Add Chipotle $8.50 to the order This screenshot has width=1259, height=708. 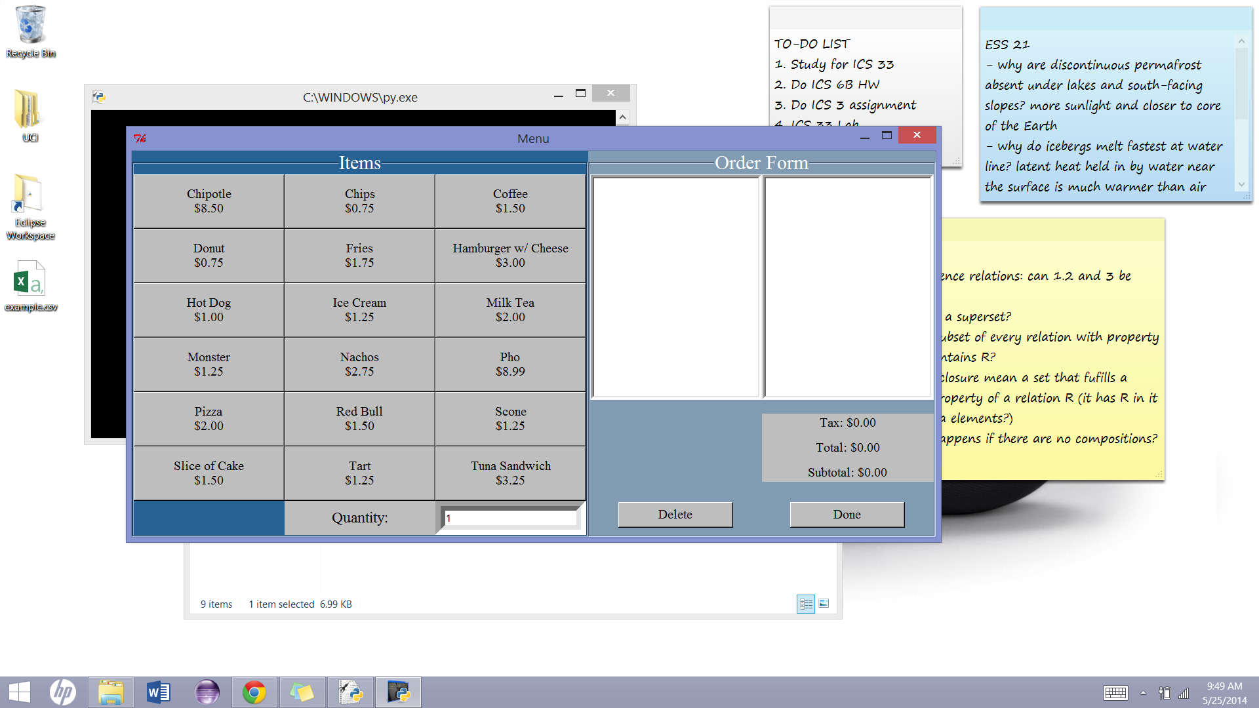pos(209,201)
